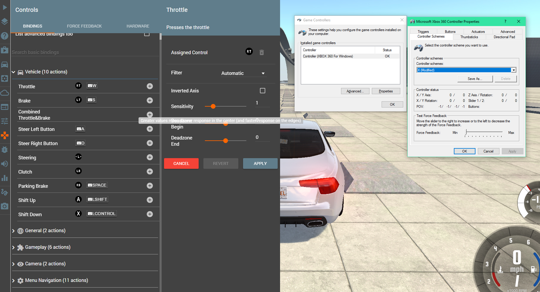Select Controller (XBOX 360 For Windows) row
The image size is (540, 292).
coord(351,56)
